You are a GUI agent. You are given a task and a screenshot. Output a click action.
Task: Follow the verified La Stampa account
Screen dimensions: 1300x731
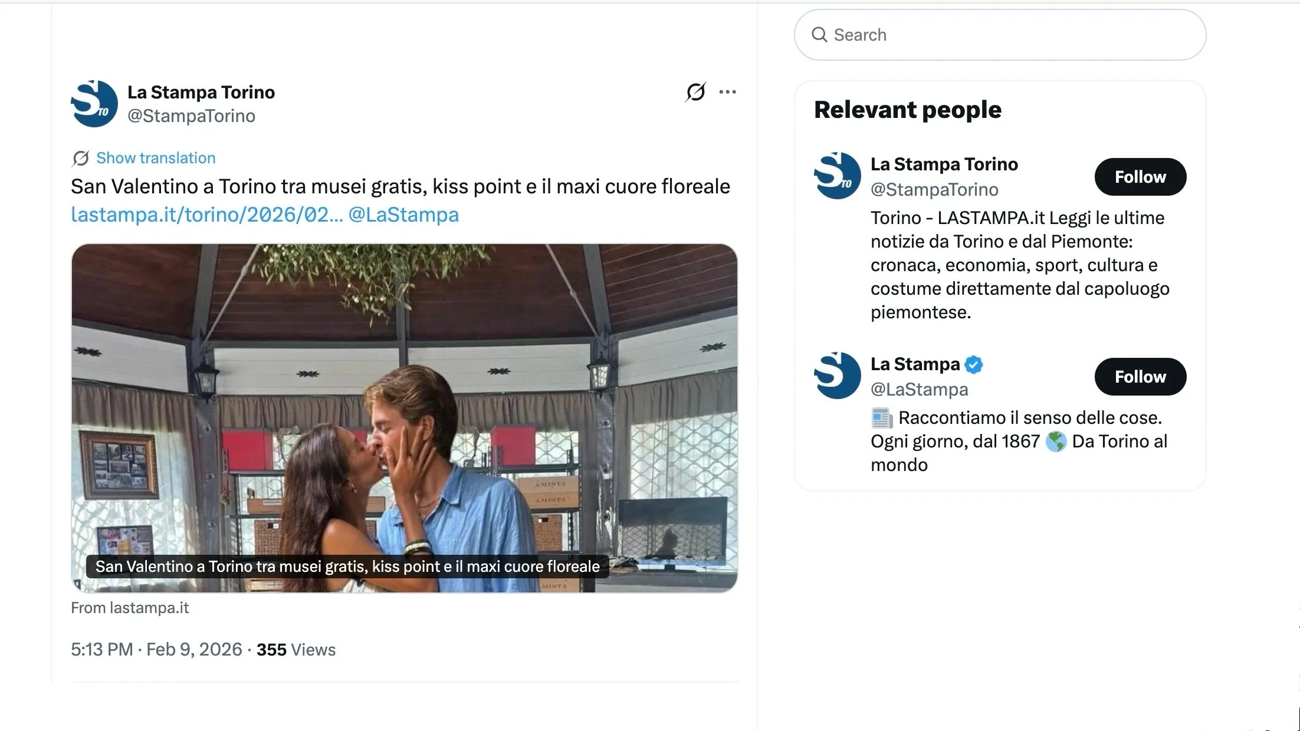(1140, 377)
